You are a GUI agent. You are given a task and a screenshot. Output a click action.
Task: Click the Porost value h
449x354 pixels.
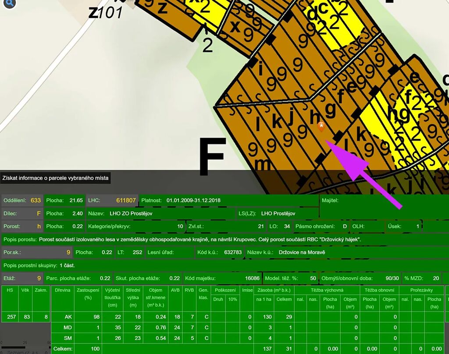click(x=39, y=227)
